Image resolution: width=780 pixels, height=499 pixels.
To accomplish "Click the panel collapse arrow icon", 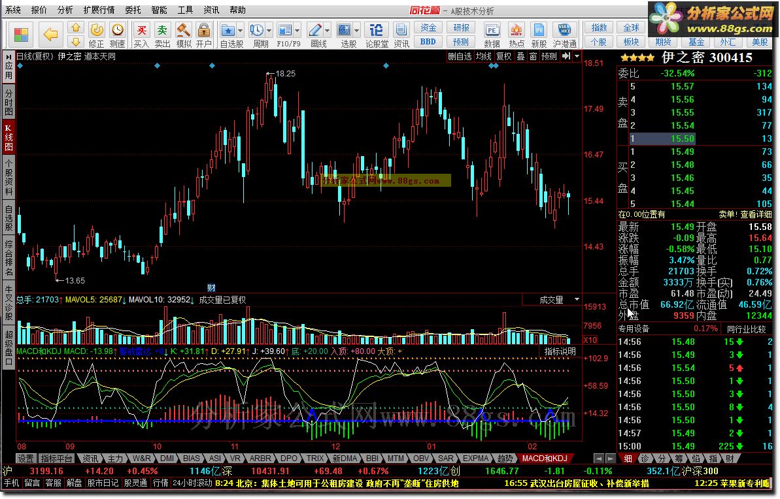I will coord(566,56).
